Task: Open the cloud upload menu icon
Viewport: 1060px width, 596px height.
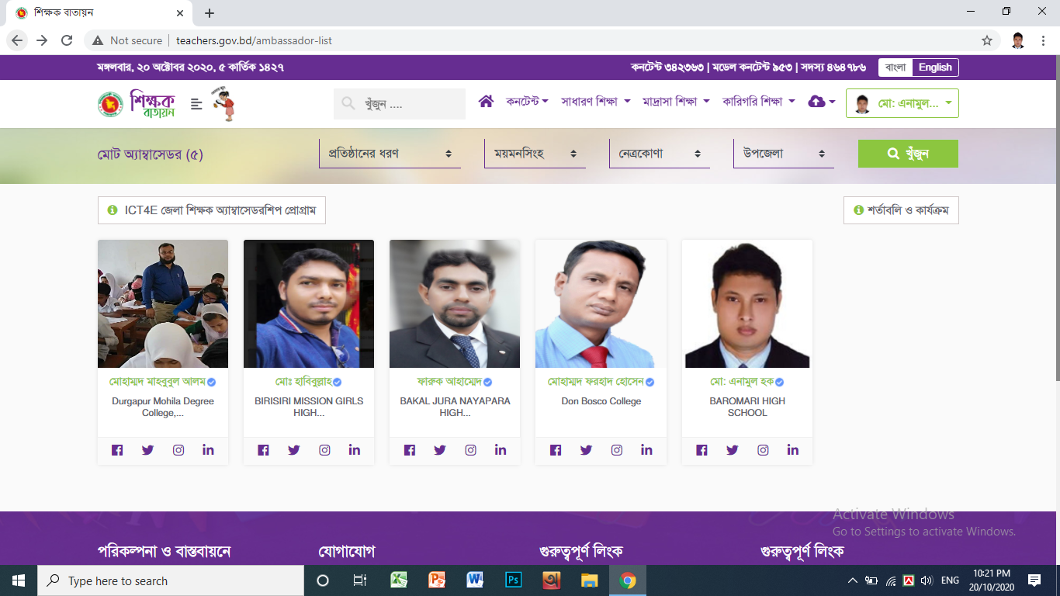Action: click(821, 102)
